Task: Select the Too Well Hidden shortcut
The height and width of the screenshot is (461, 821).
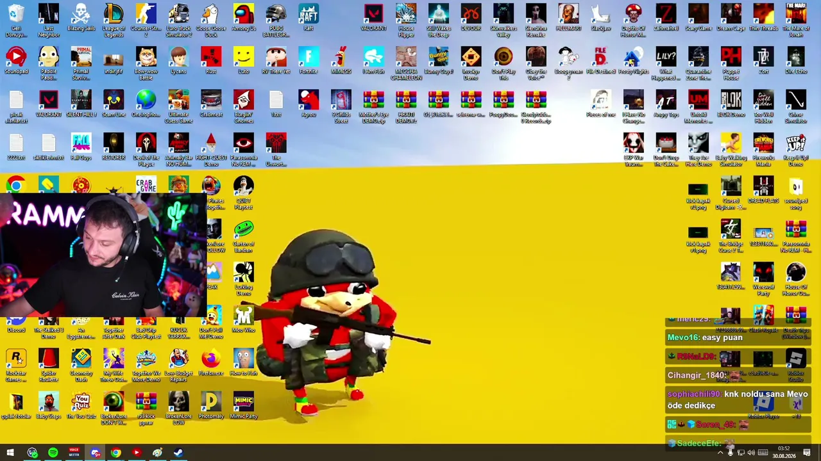Action: coord(763,106)
